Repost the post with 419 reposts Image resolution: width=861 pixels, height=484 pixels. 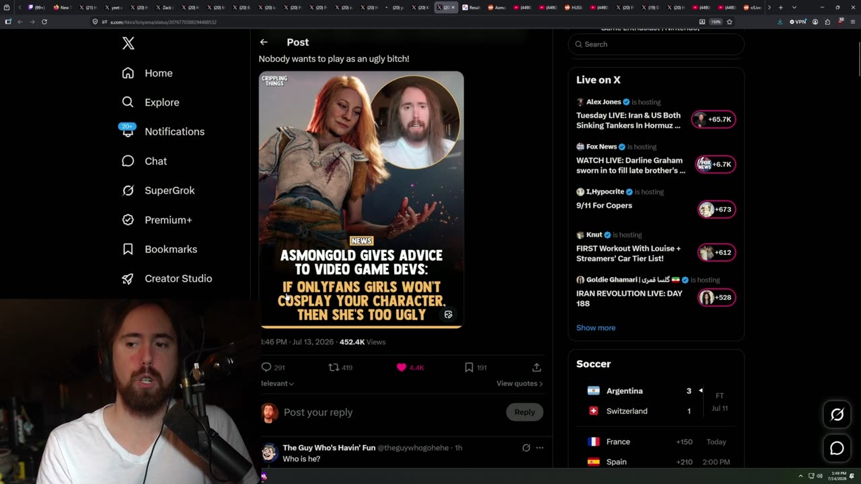pos(334,367)
